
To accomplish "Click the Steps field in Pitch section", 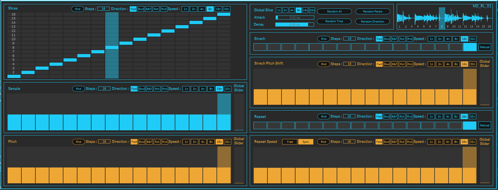I will tap(104, 142).
